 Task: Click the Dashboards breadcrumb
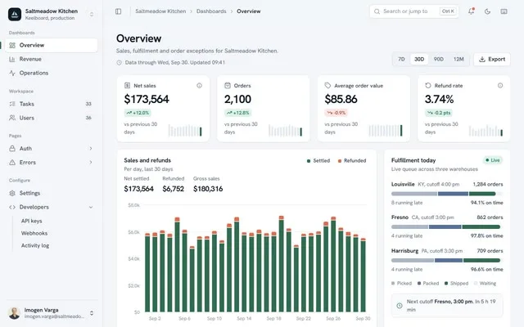click(211, 11)
